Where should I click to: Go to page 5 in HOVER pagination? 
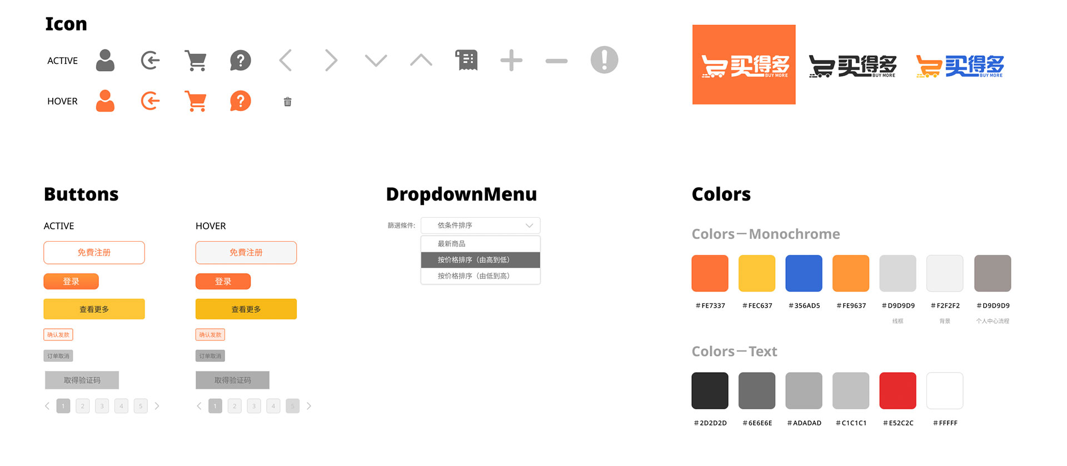tap(293, 406)
